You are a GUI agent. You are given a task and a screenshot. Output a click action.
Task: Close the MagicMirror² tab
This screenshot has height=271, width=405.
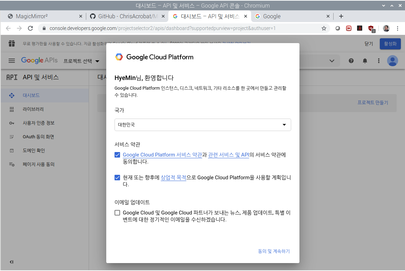pos(81,16)
